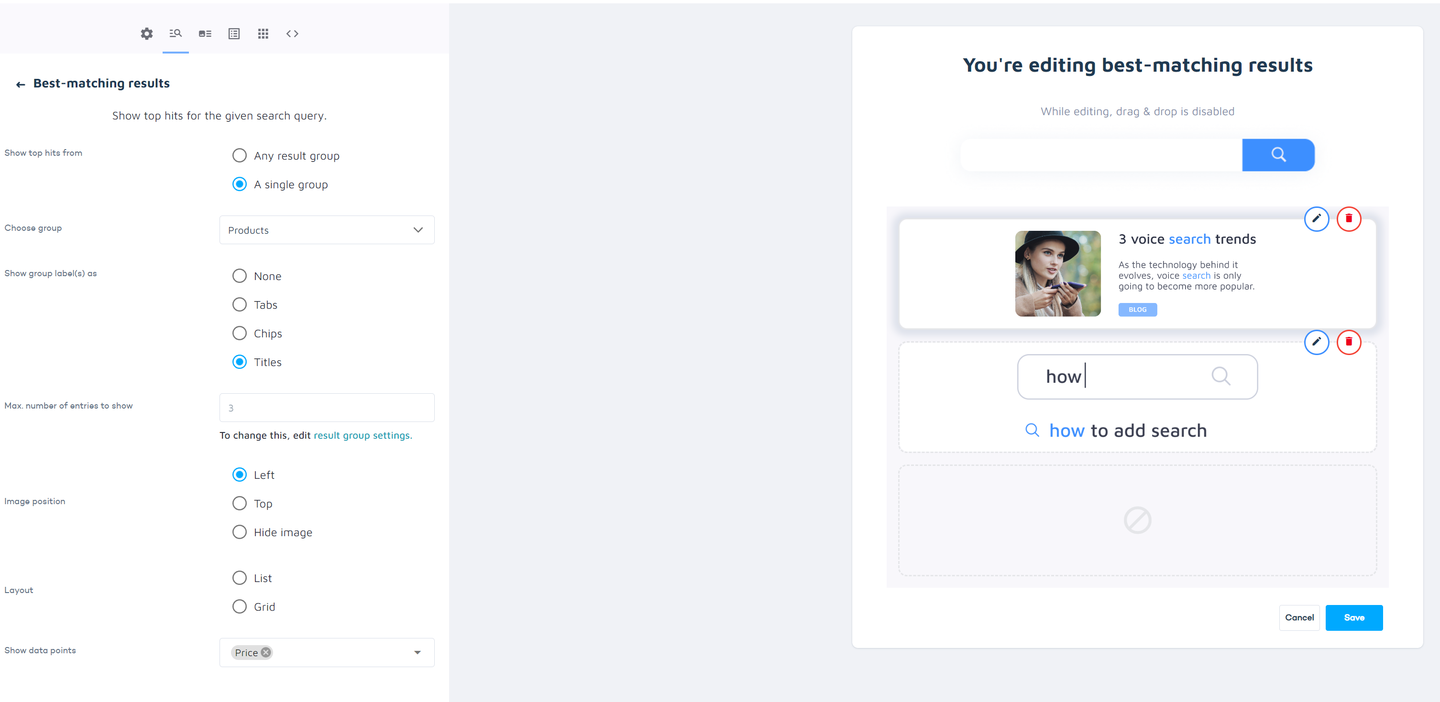Open the result group settings link

362,435
